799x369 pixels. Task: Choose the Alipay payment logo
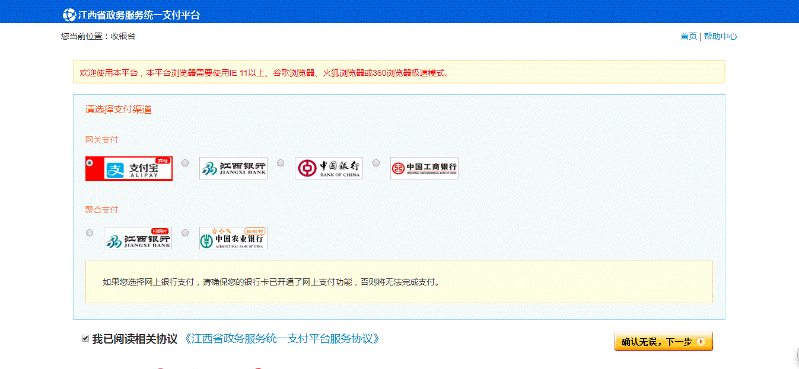click(x=138, y=168)
